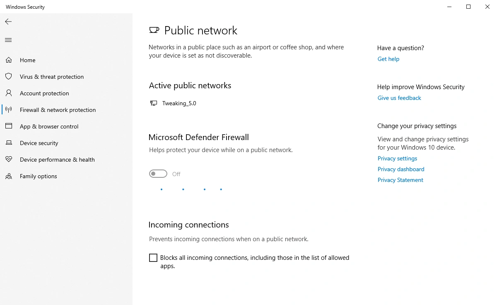Click the Device performance & health heart icon
497x305 pixels.
(9, 160)
